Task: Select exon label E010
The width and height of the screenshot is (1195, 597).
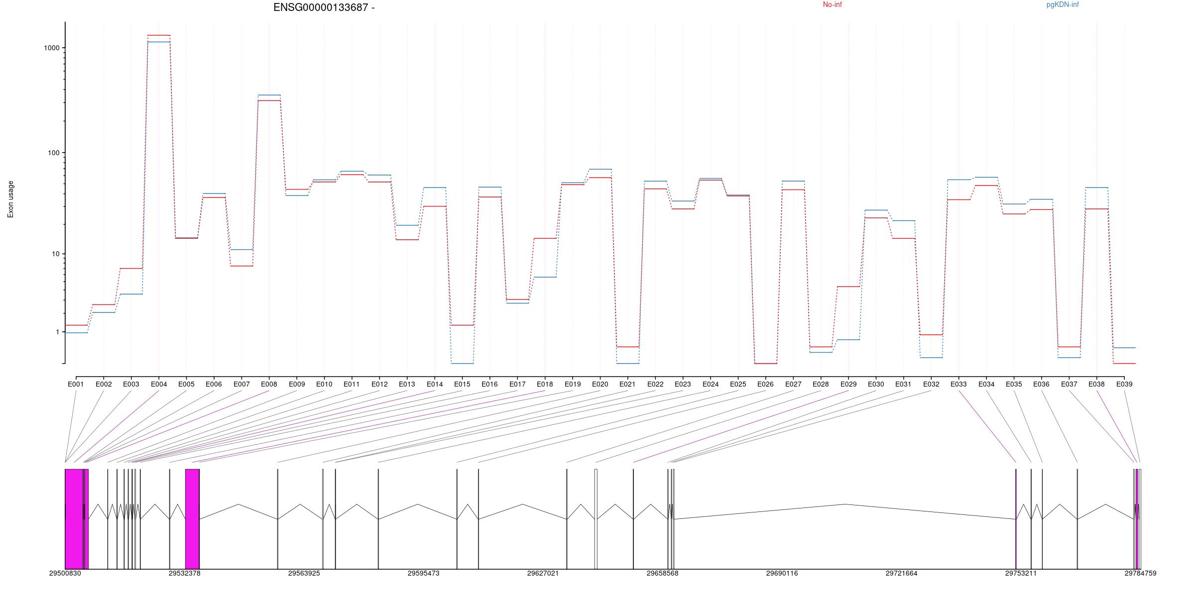Action: [324, 384]
